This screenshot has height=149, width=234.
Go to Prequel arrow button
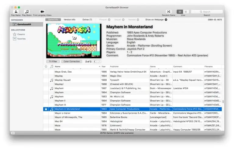pos(109,20)
